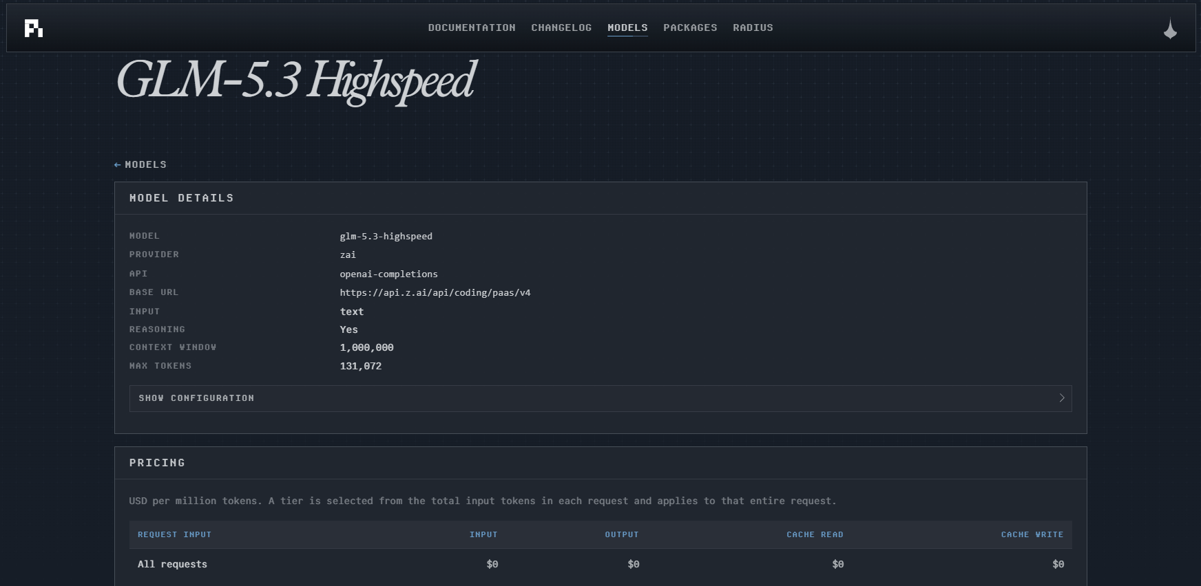The height and width of the screenshot is (586, 1201).
Task: Click the GLM-5.3 Highspeed page title
Action: pos(296,81)
